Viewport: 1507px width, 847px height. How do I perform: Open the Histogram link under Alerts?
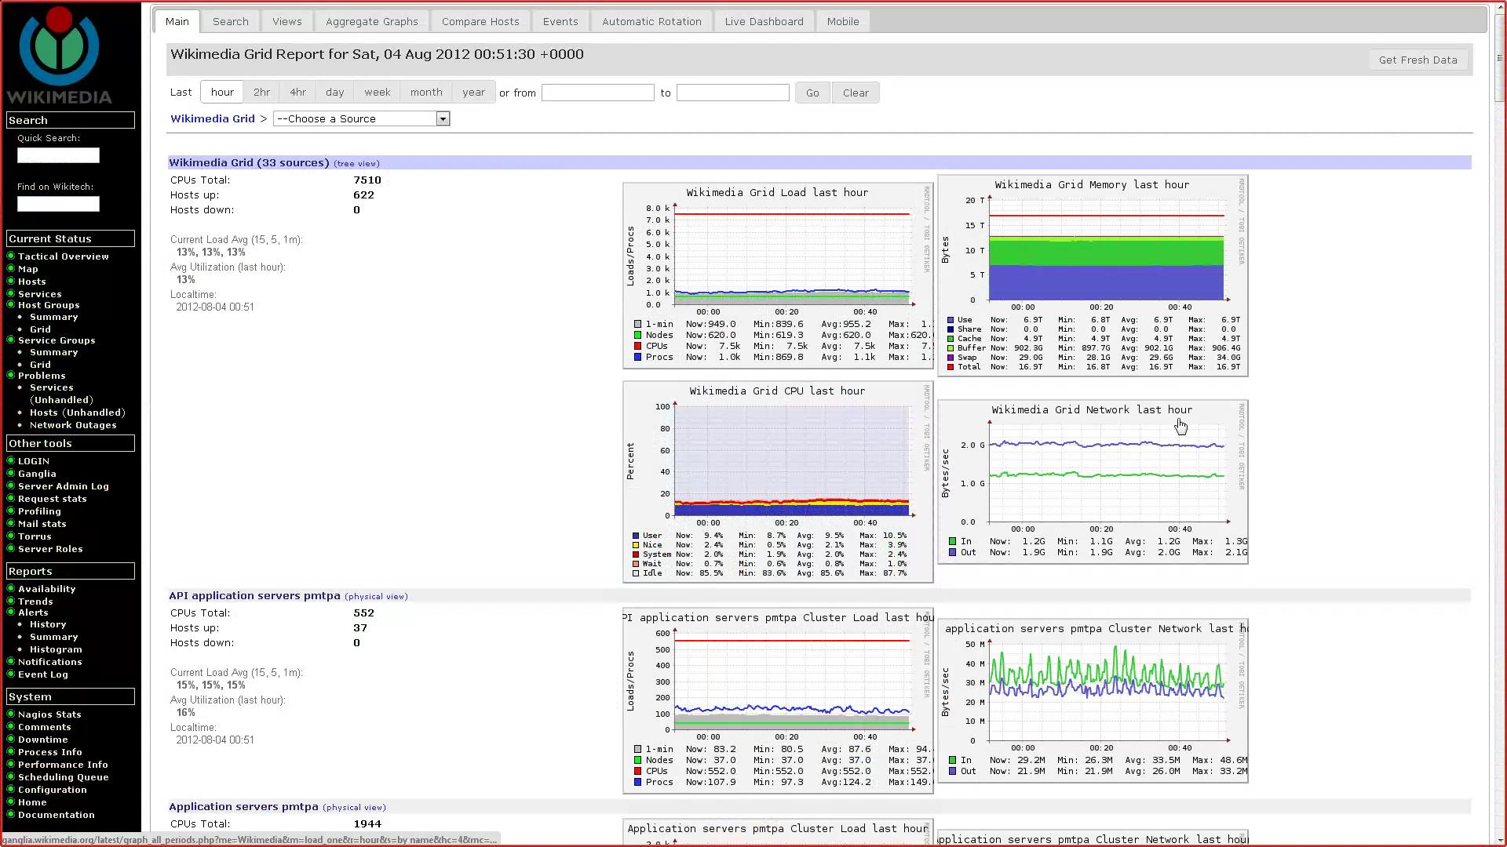(x=56, y=649)
